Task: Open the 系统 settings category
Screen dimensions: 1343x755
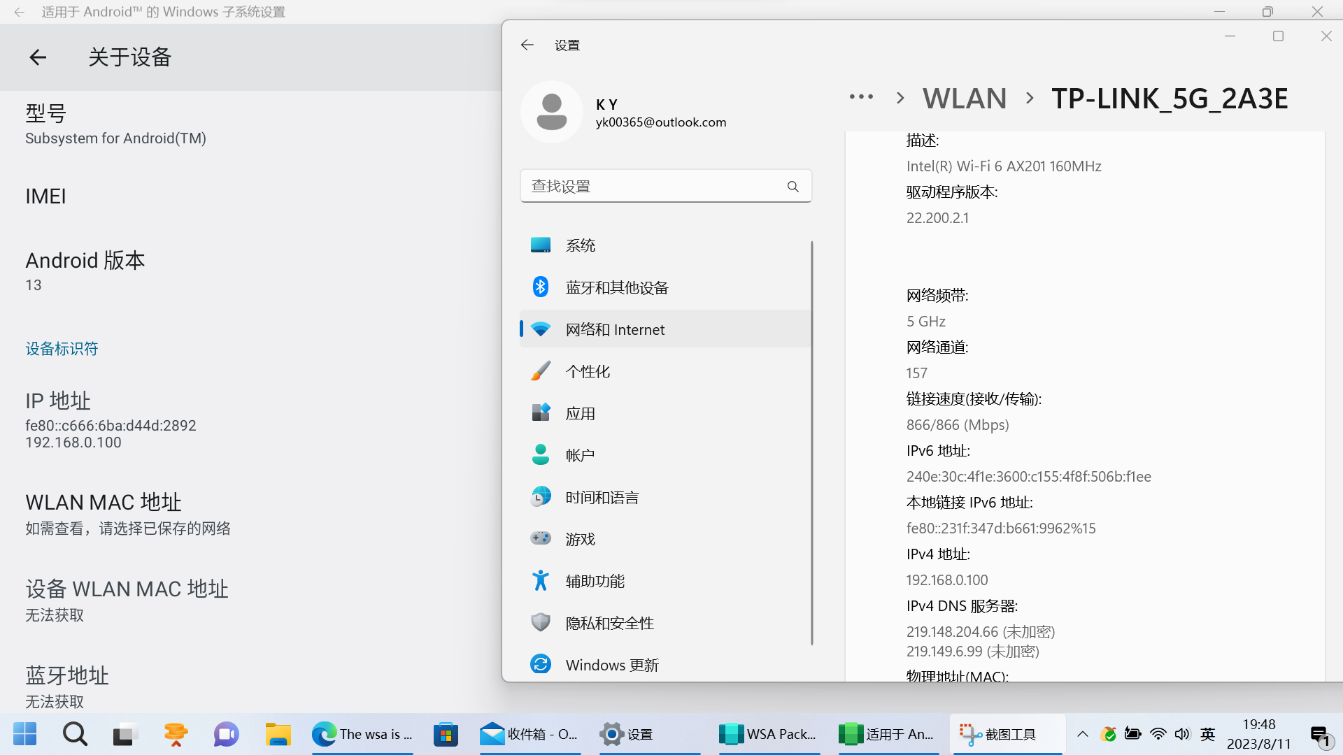Action: pos(665,245)
